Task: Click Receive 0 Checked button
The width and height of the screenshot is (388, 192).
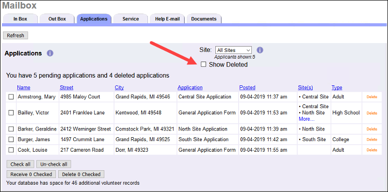Action: pos(31,174)
